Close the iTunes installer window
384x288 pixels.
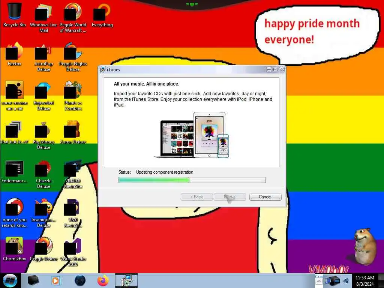coord(282,69)
